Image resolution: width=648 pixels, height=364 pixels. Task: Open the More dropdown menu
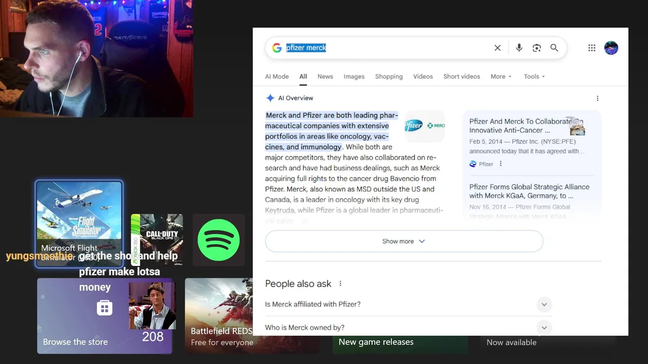tap(501, 76)
